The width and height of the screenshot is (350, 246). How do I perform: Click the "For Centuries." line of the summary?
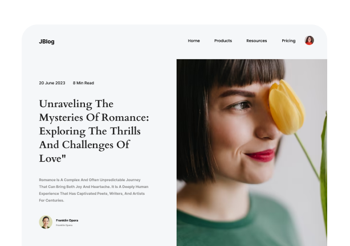[x=51, y=200]
